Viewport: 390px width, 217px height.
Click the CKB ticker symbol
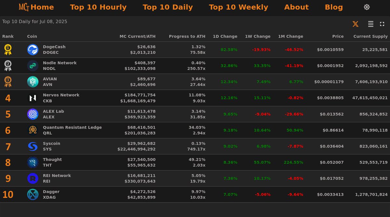tap(47, 101)
